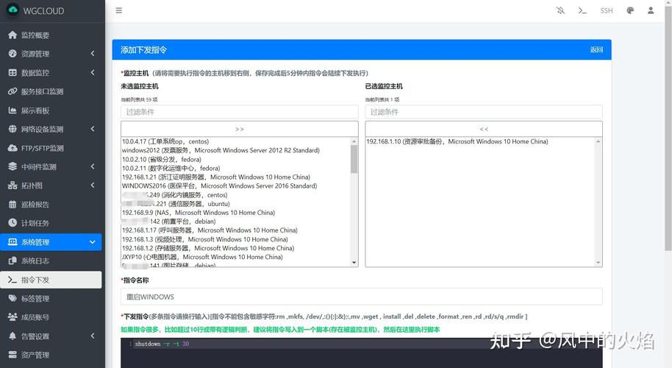Viewport: 672px width, 368px height.
Task: Select chosen host 192.168.1.10 (资源审批备份)
Action: [457, 141]
